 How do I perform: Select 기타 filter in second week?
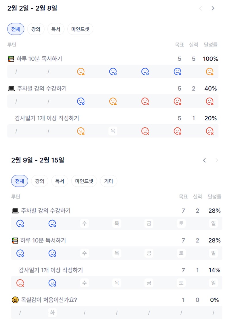108,181
